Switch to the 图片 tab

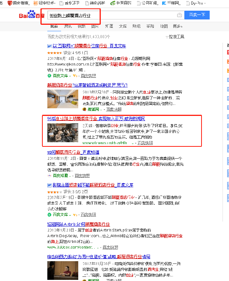95,26
